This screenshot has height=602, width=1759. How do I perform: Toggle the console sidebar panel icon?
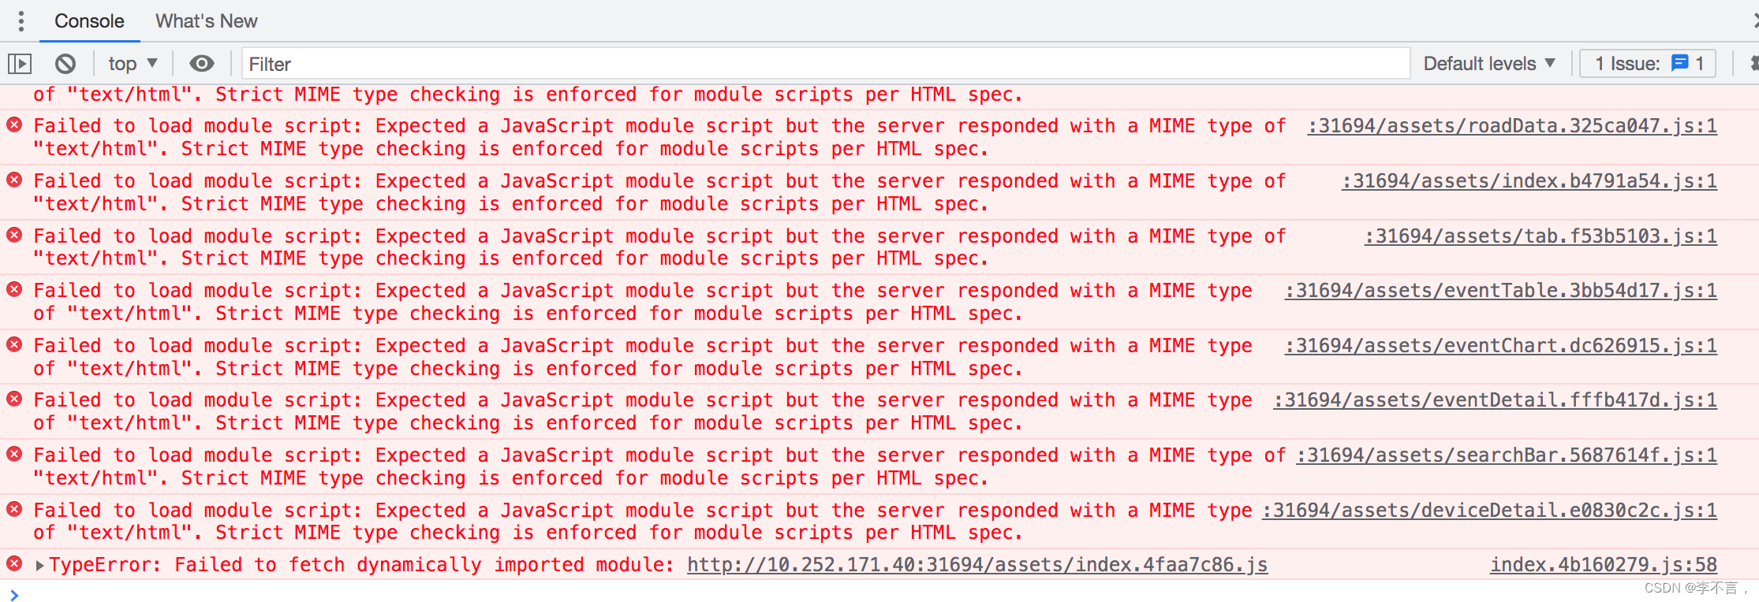coord(20,64)
